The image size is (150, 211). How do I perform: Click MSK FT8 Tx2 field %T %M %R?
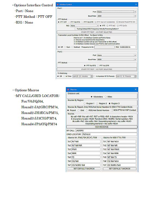pos(121,146)
